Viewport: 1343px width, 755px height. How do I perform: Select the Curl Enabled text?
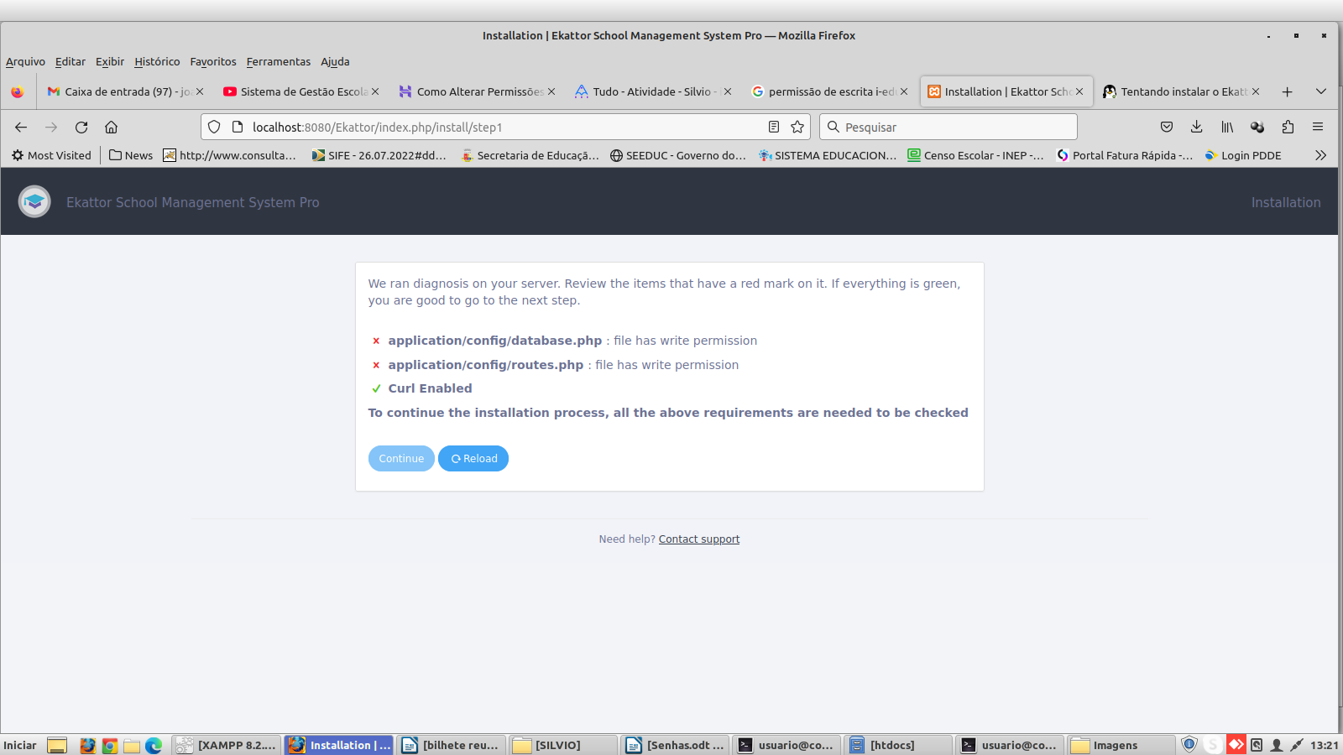[x=430, y=388]
